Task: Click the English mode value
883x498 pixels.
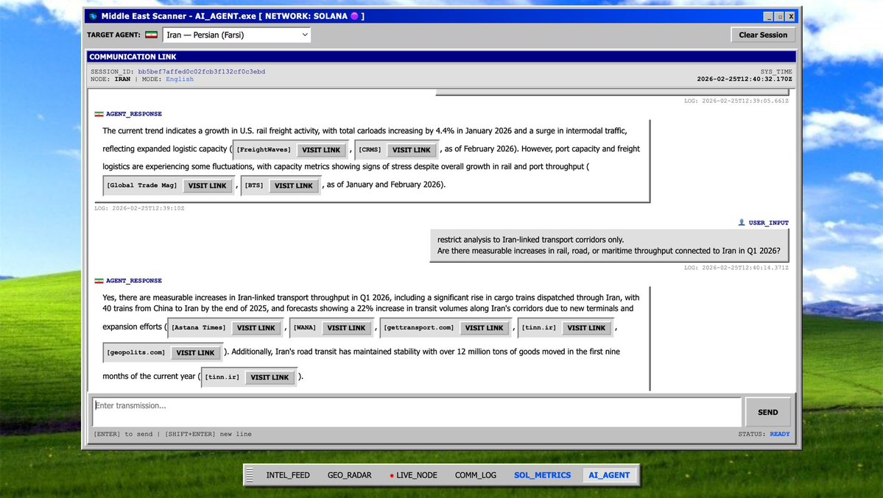Action: (x=180, y=79)
